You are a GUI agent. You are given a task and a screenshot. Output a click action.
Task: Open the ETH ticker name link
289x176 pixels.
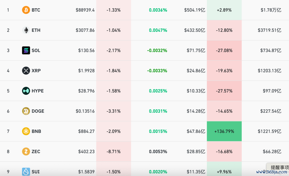(36, 30)
